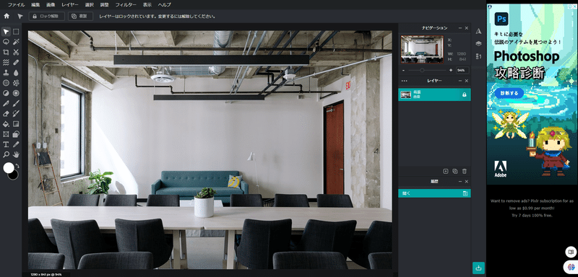
Task: Select the Blur droplet tool
Action: pyautogui.click(x=16, y=73)
